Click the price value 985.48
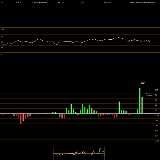Image resolution: width=160 pixels, height=160 pixels. [149, 94]
